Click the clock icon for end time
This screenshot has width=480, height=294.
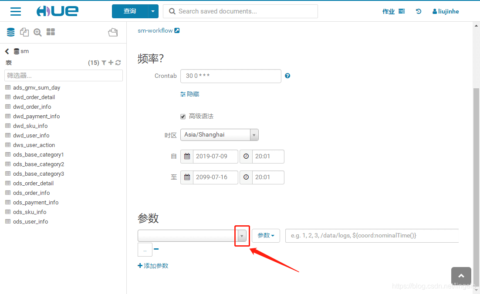coord(246,177)
